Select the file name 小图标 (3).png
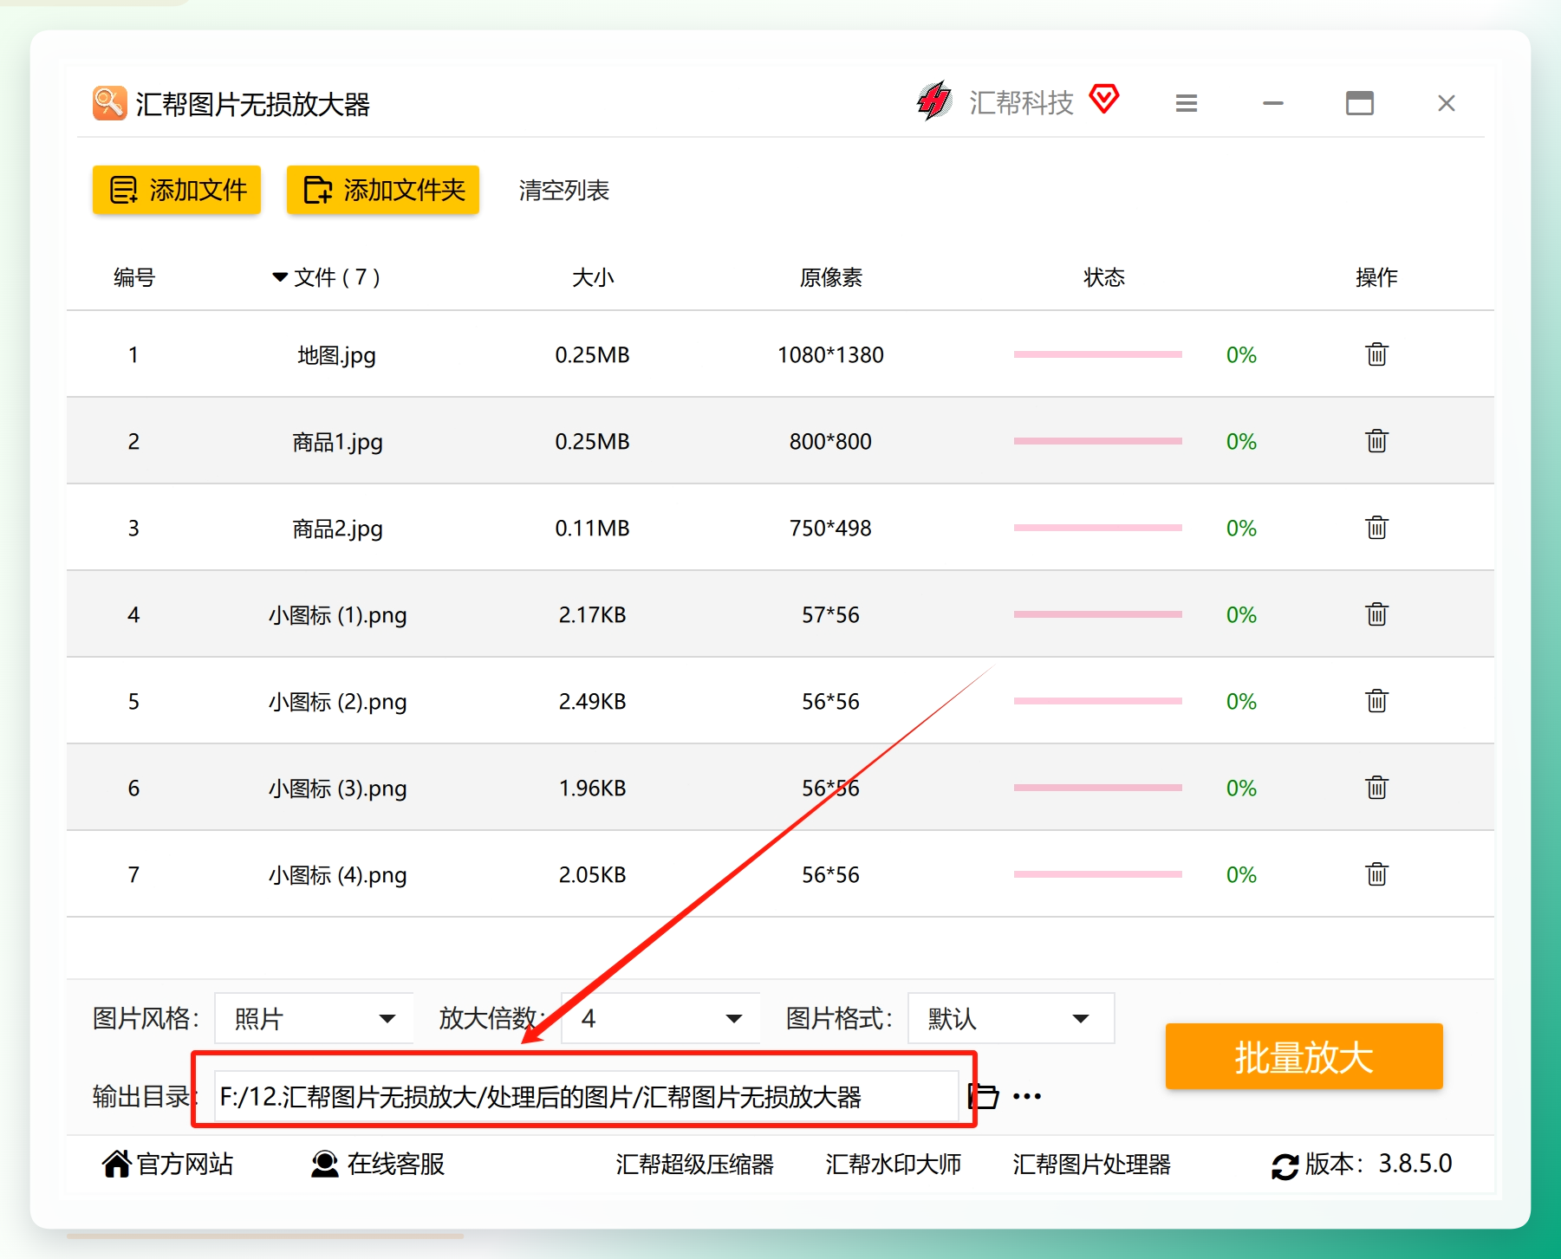1561x1259 pixels. point(337,788)
